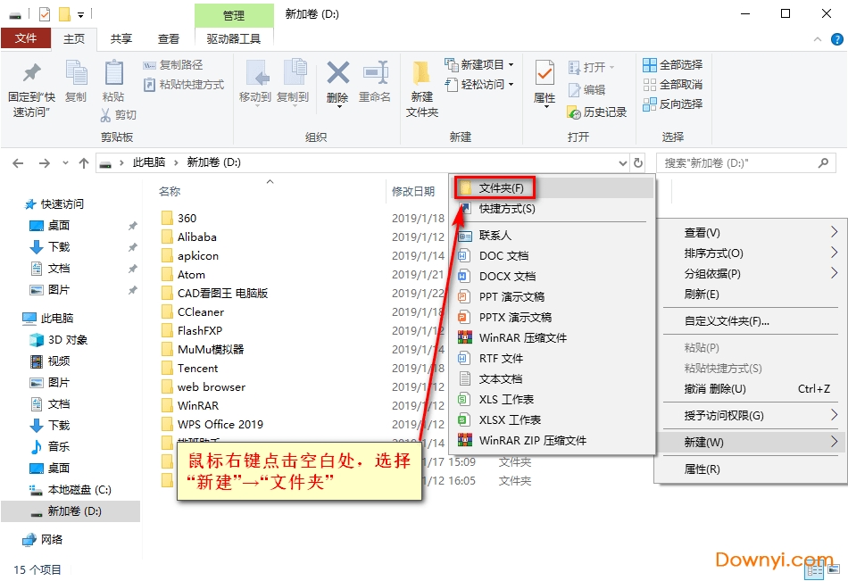Open the 驱动器工具 tab
Screen dimensions: 848x581
231,38
